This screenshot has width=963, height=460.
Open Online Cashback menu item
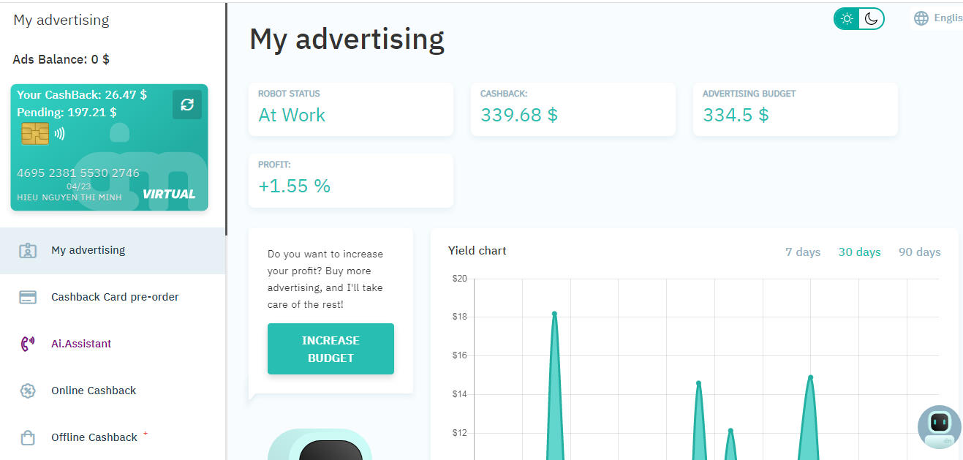coord(113,391)
